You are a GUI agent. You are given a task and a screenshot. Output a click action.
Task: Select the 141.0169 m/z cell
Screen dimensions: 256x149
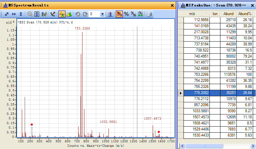coord(197,26)
